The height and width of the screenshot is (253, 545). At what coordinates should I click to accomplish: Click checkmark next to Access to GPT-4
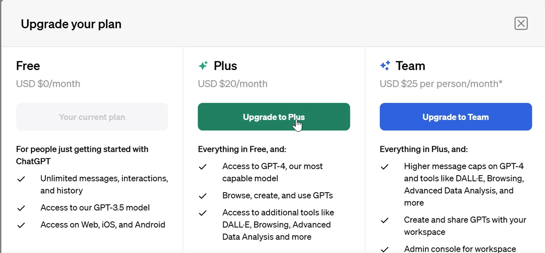click(203, 167)
